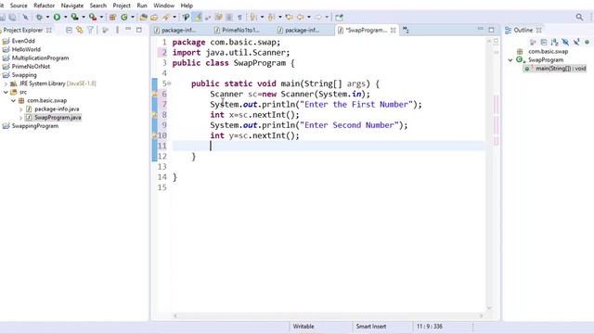Click the New Java Class green icon
Image resolution: width=594 pixels, height=334 pixels.
pos(123,17)
